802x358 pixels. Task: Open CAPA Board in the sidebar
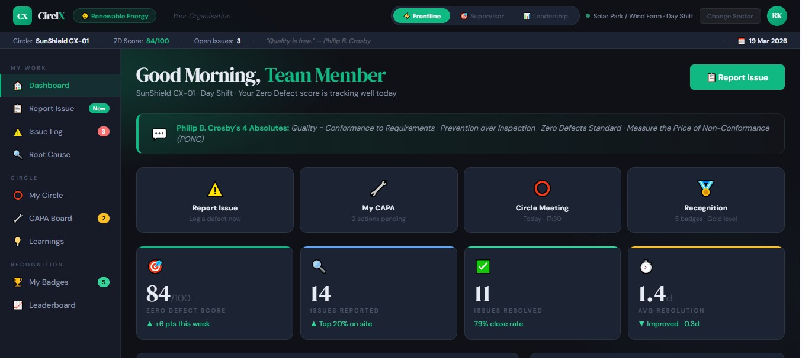tap(60, 219)
